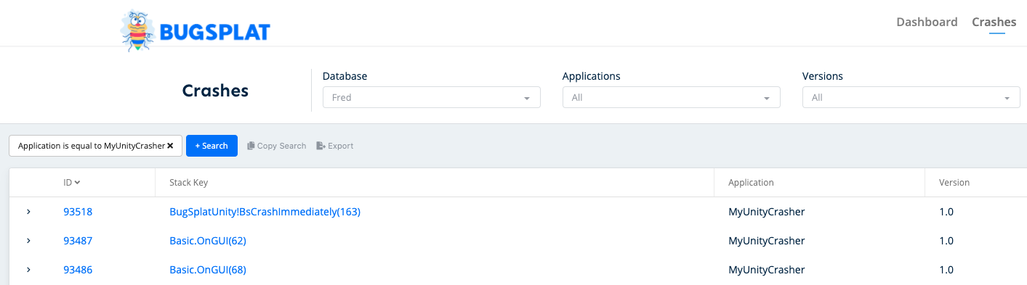Open the Versions dropdown
1027x285 pixels.
(x=911, y=97)
